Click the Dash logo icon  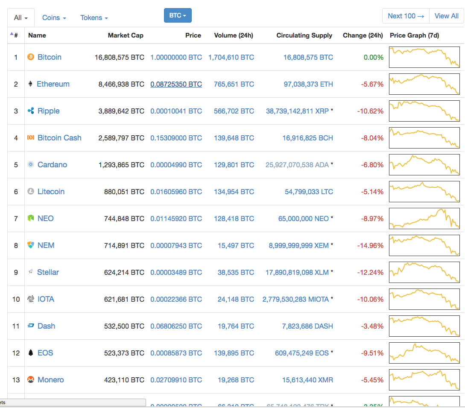(x=31, y=326)
